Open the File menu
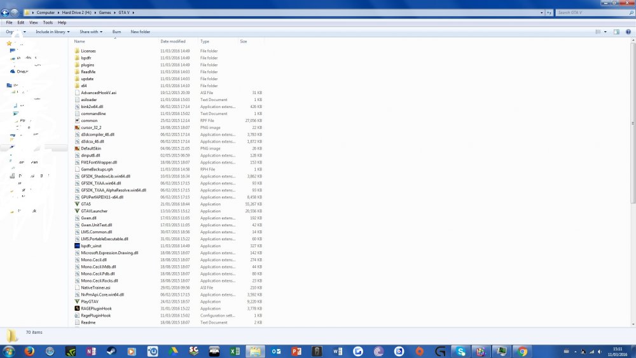 [9, 23]
